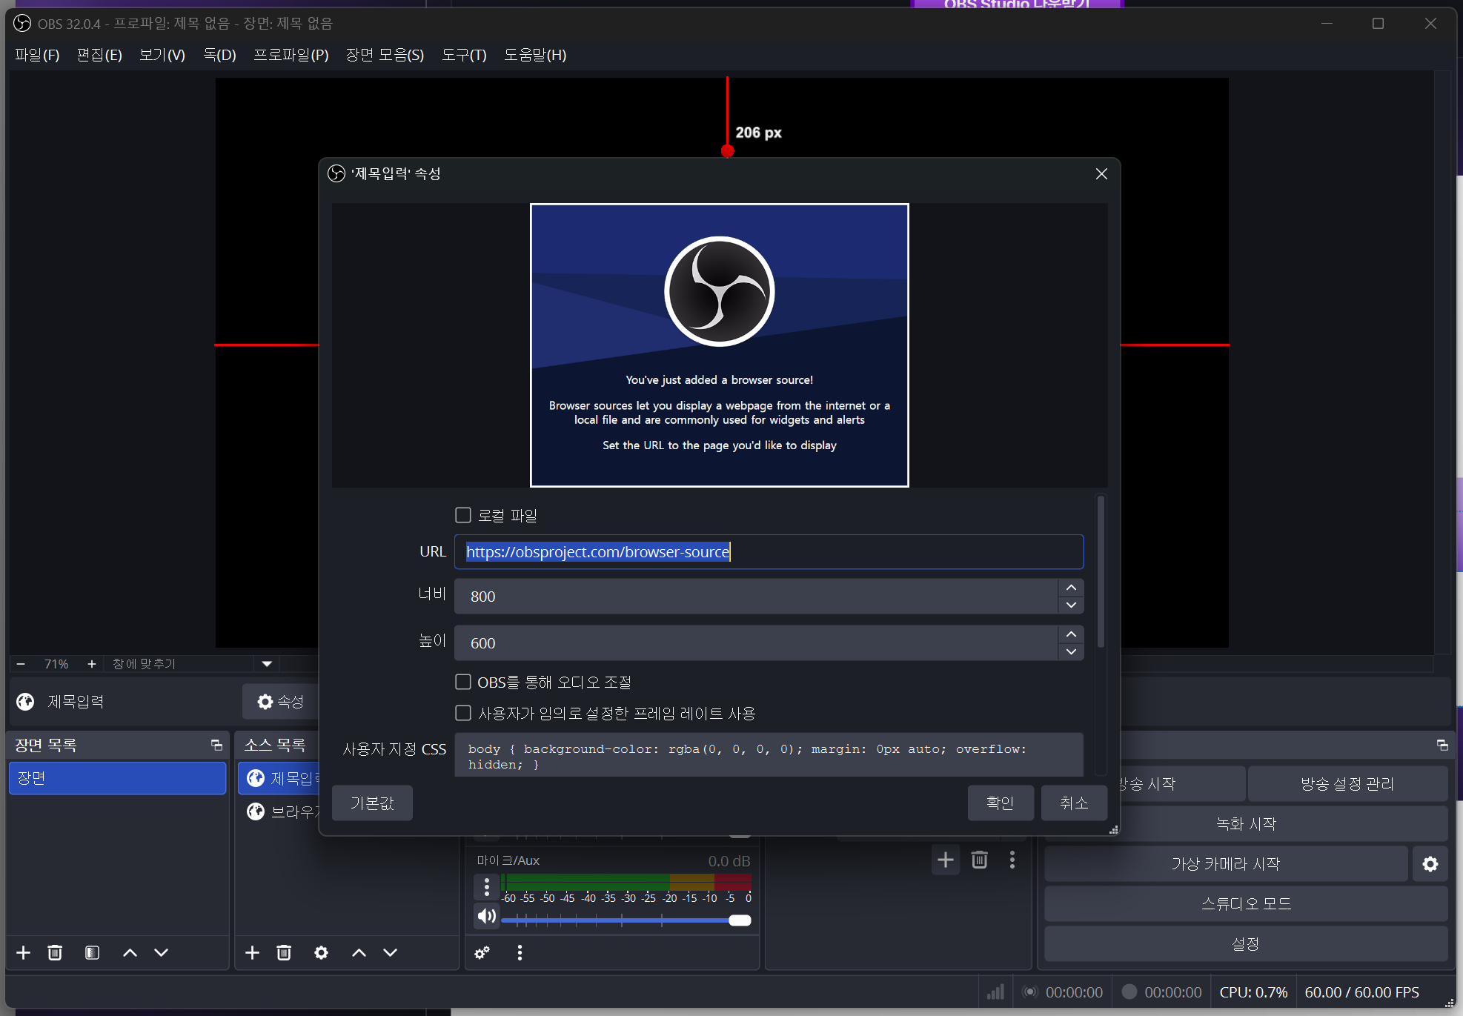This screenshot has height=1016, width=1463.
Task: Remove scene transition with trash icon
Action: [979, 860]
